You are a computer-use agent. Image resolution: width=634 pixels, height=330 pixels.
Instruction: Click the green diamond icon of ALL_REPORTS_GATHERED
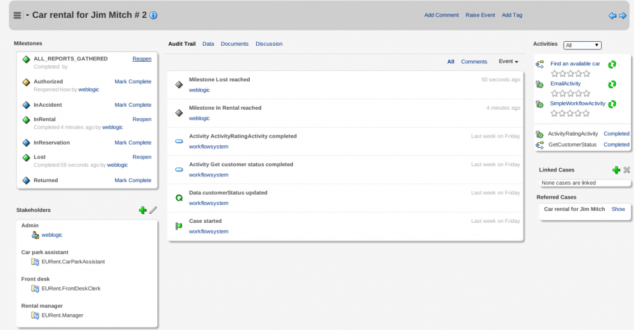pos(26,60)
